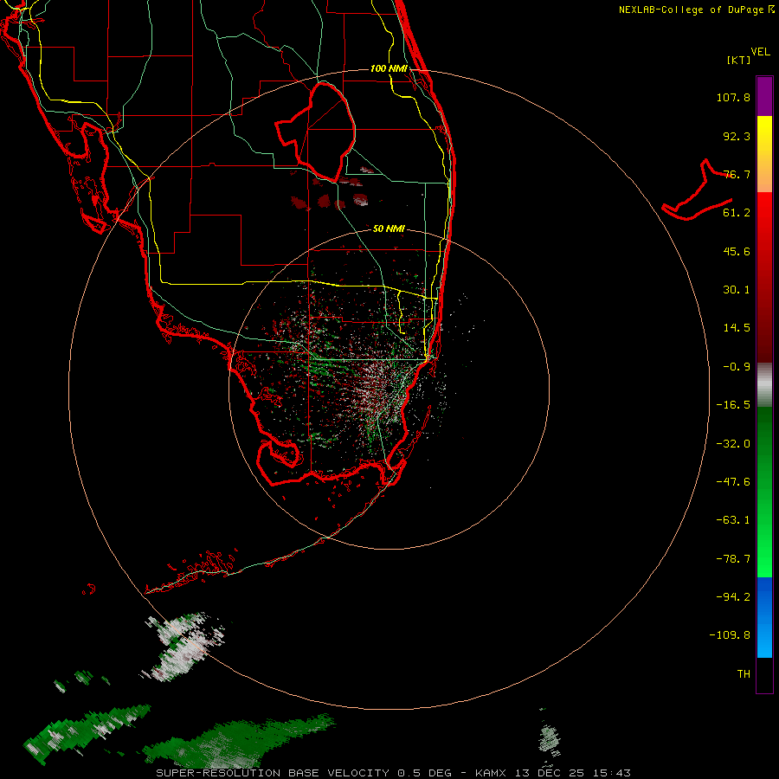
Task: Click the -32.0 legend value
Action: pos(733,444)
